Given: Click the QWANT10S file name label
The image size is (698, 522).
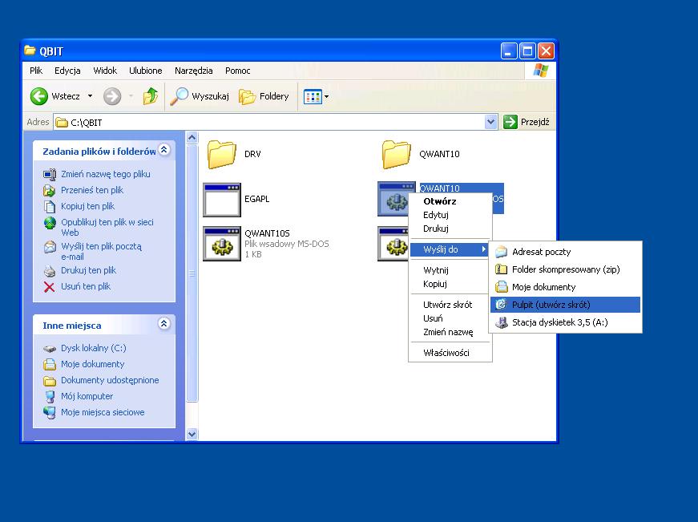Looking at the screenshot, I should tap(267, 233).
